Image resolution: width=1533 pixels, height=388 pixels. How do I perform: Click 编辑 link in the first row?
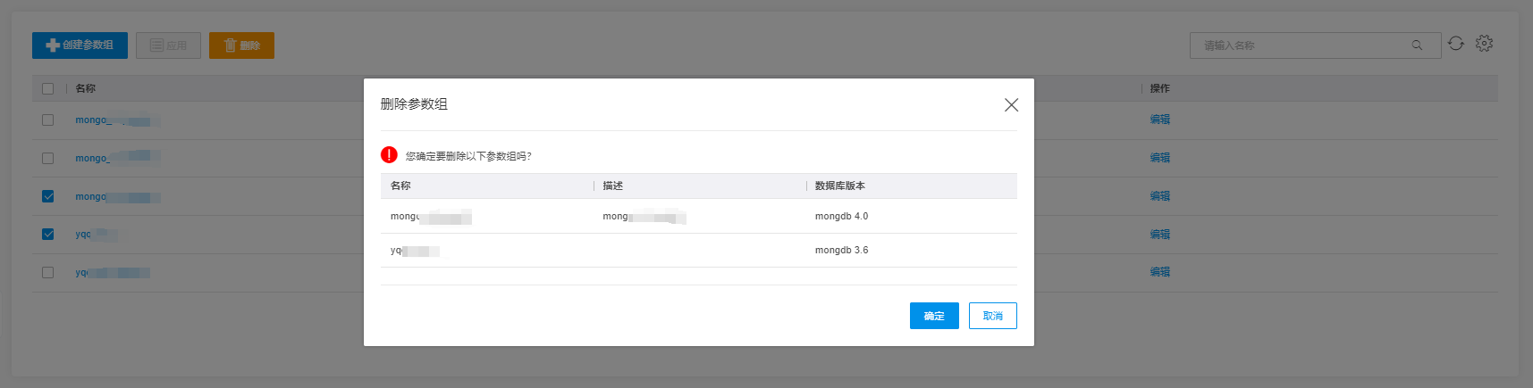coord(1159,120)
